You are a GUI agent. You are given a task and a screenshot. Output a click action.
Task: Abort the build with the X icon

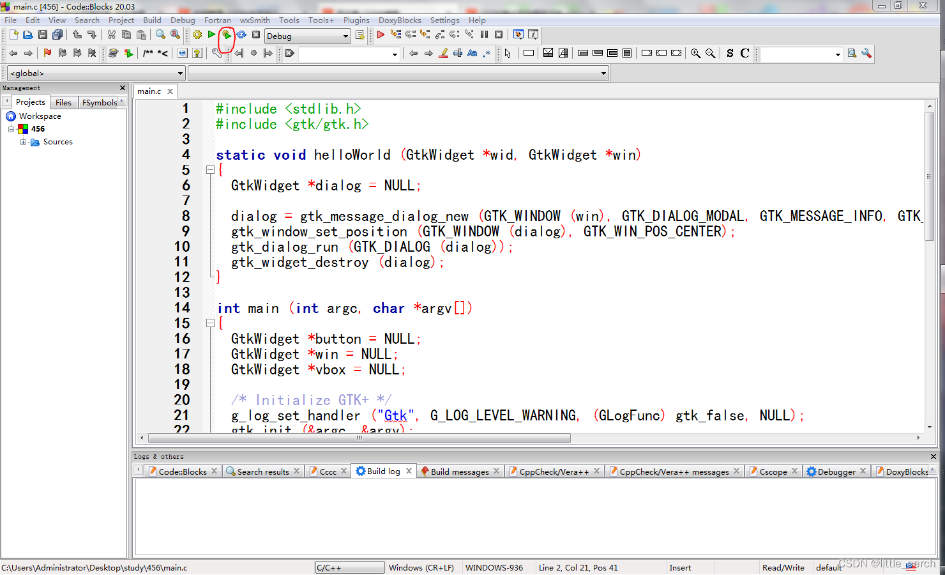(256, 35)
